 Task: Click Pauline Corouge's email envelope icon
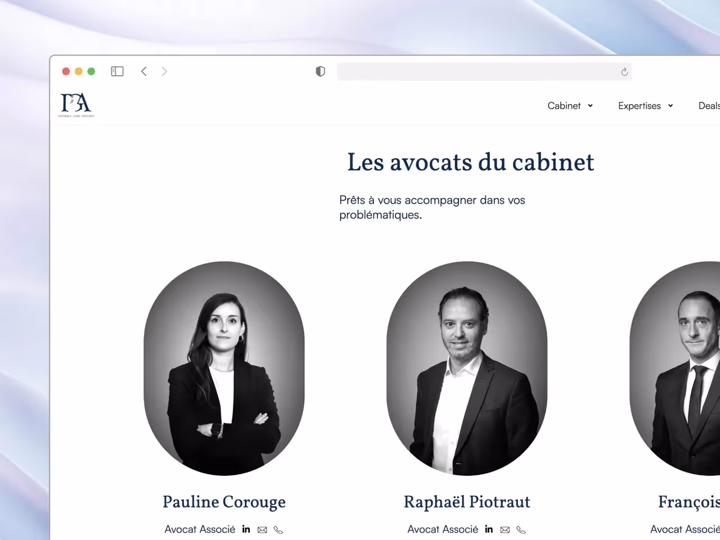pos(262,530)
